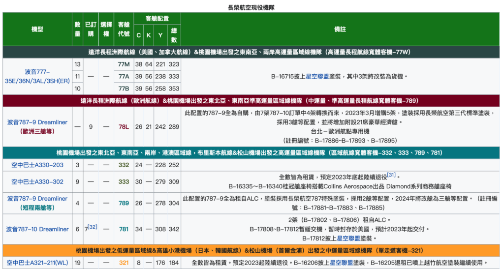The height and width of the screenshot is (269, 504).
Task: Click 星空聯盟 link in the B-17812 note
Action: tap(348, 239)
